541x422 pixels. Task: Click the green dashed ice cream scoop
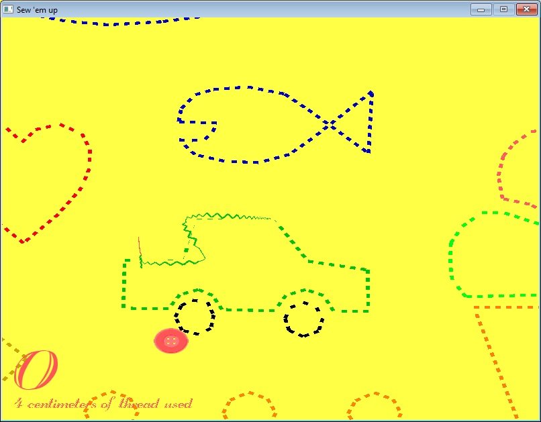coord(493,254)
